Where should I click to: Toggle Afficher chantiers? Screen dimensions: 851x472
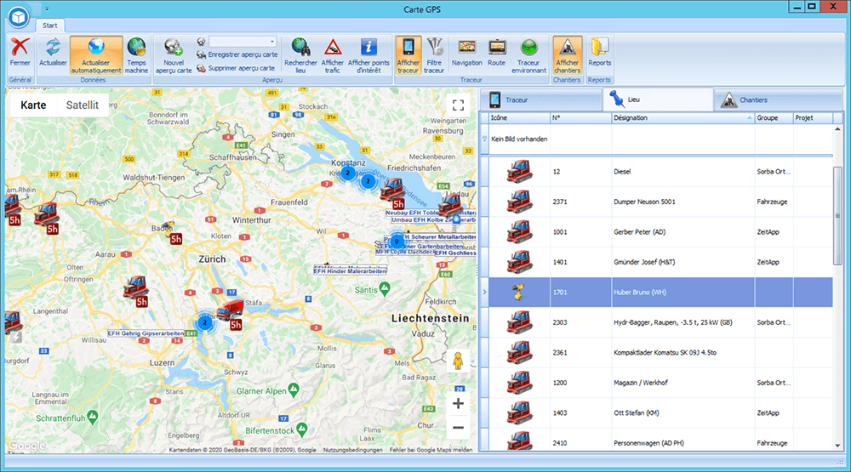[567, 54]
